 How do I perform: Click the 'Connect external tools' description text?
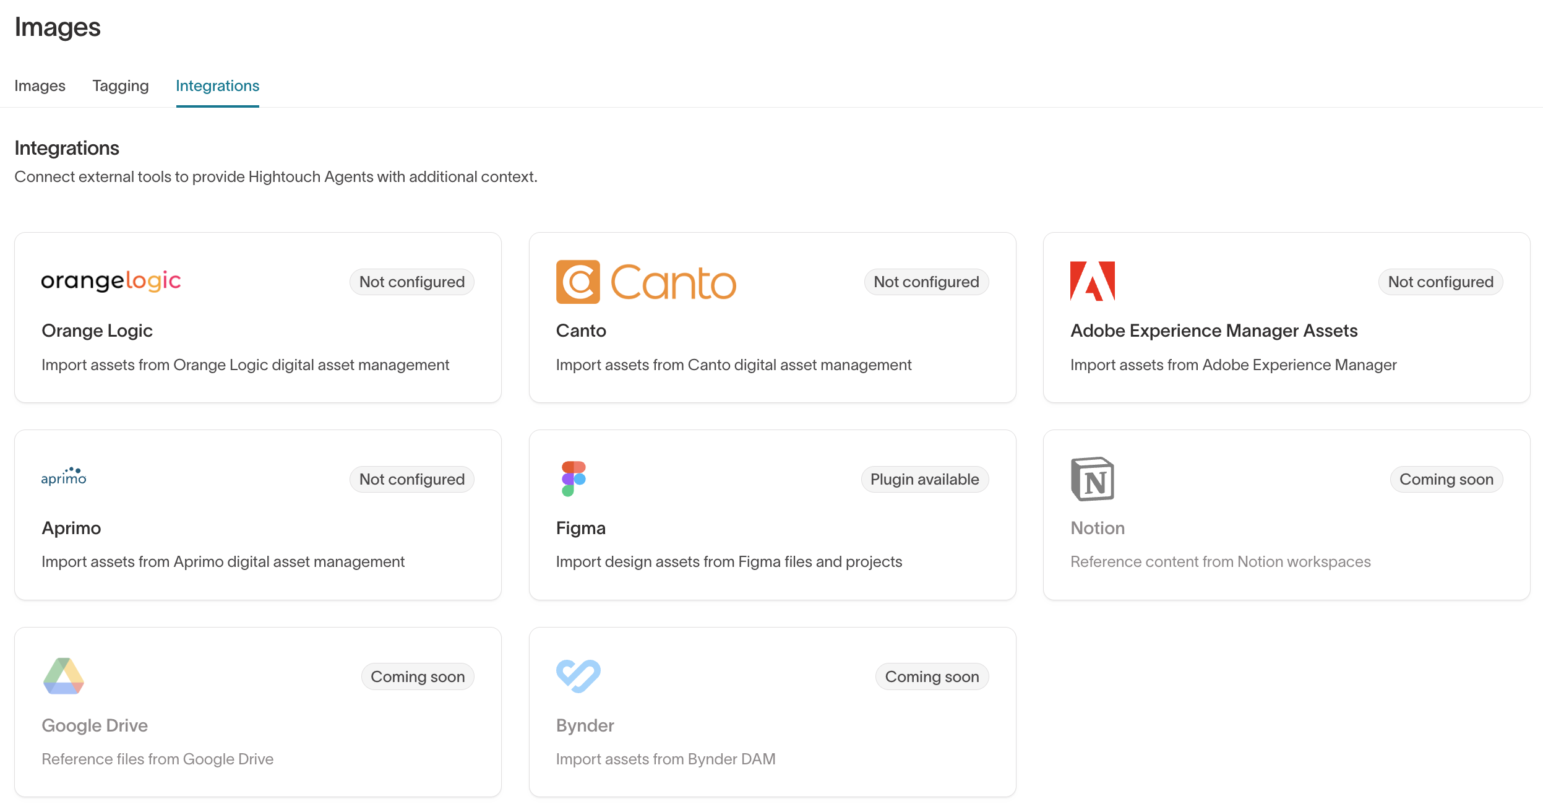(276, 176)
